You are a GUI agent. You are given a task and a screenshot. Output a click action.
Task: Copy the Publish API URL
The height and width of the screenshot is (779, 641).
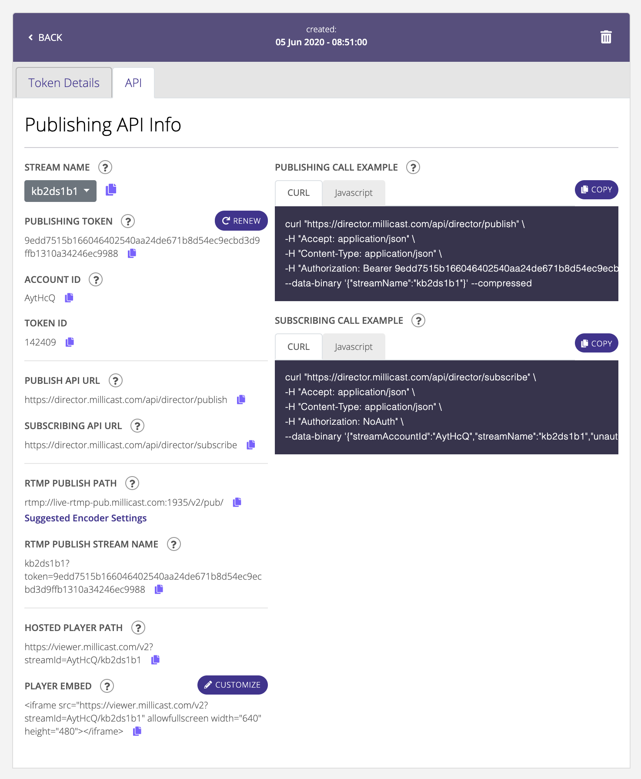241,400
